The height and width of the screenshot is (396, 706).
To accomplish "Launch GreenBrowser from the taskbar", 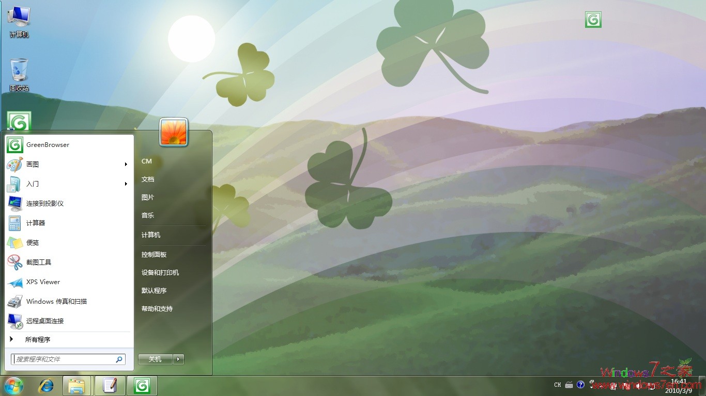I will pos(142,385).
